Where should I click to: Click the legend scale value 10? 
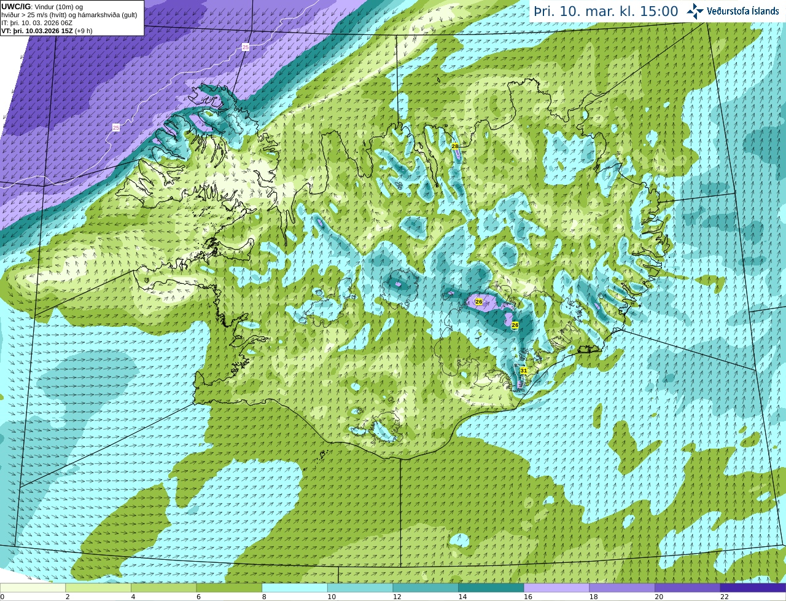click(332, 597)
